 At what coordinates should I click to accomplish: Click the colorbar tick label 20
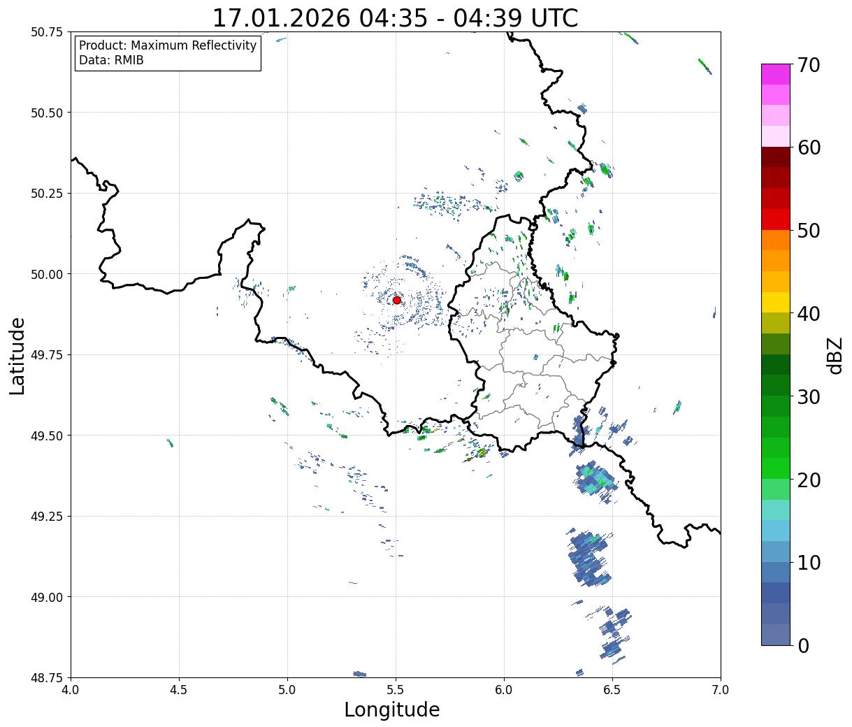pyautogui.click(x=808, y=480)
